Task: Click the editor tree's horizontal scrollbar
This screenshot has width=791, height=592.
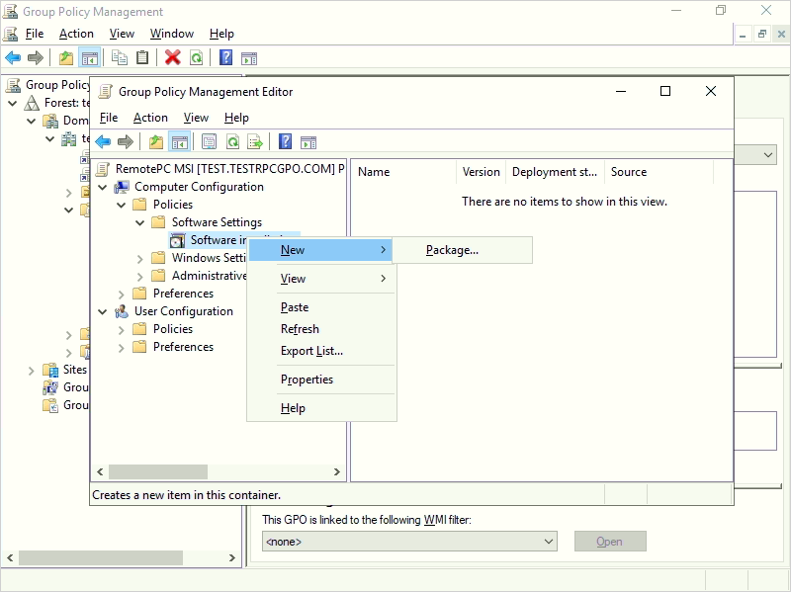Action: click(158, 472)
